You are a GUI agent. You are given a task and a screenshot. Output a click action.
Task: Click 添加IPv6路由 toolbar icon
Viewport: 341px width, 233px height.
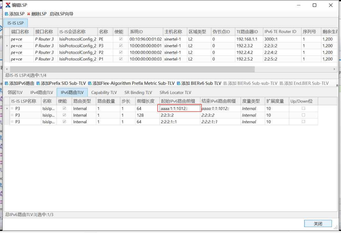(7, 84)
